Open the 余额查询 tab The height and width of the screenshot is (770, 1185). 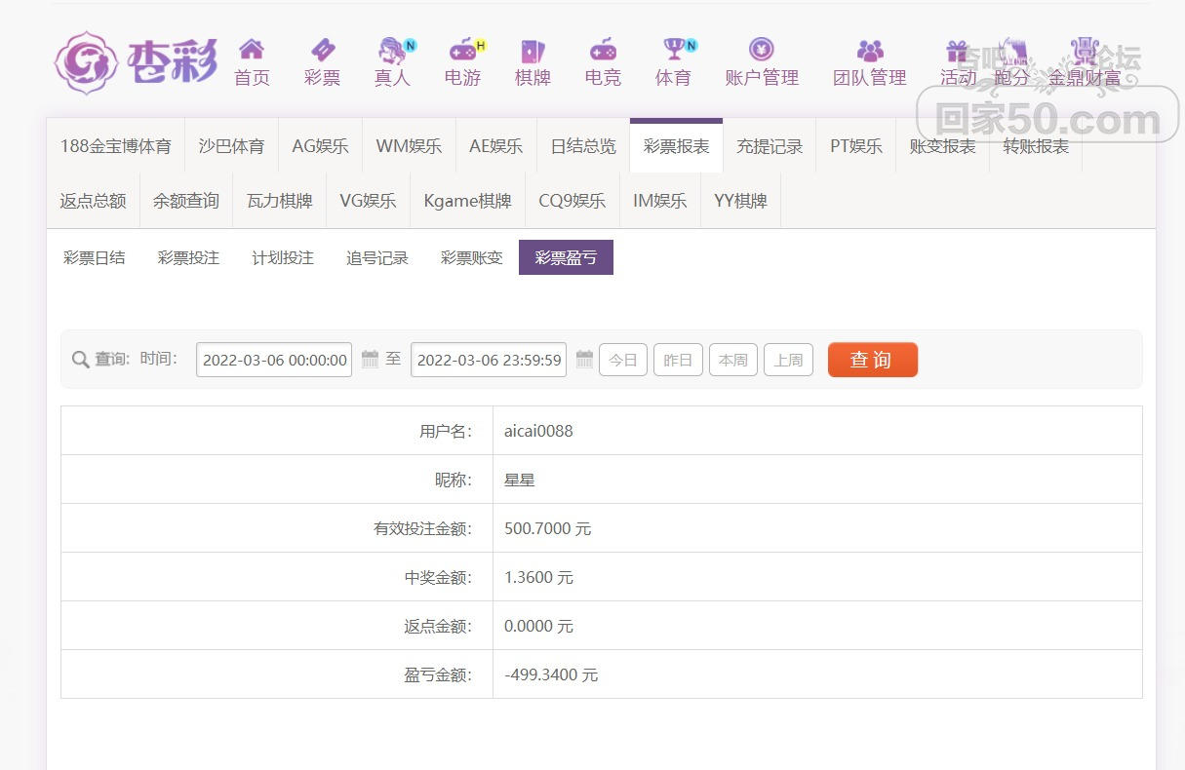[x=186, y=201]
